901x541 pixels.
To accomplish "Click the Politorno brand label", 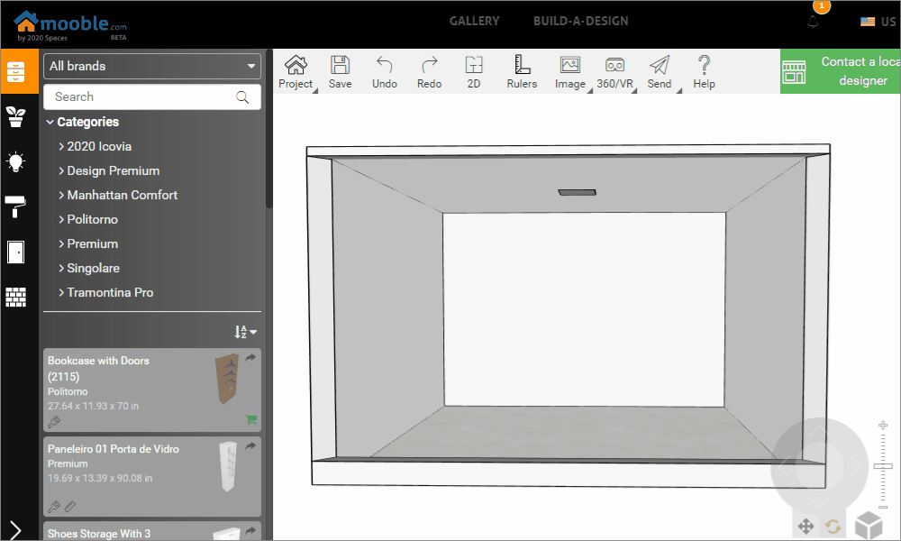I will click(x=68, y=391).
